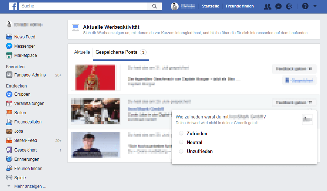Open the notifications globe icon
This screenshot has width=327, height=191.
tap(289, 6)
